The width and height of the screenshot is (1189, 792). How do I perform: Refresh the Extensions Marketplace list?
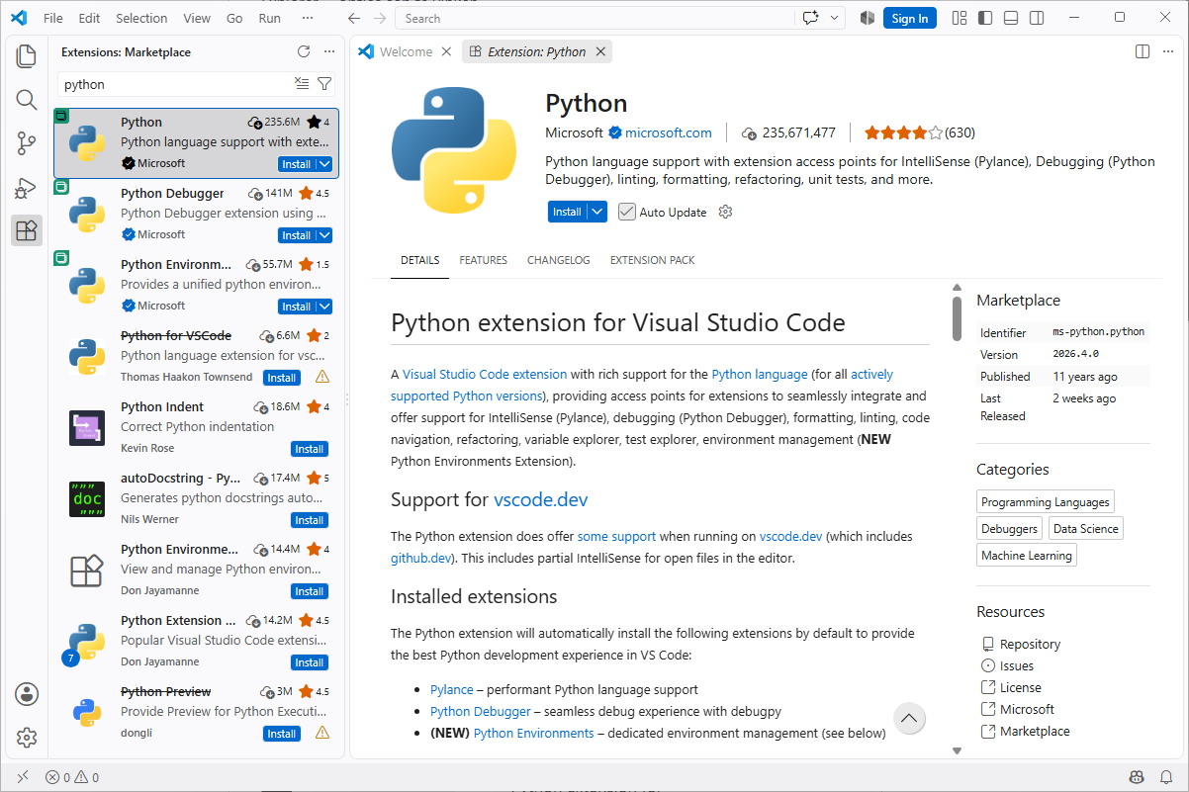click(304, 51)
